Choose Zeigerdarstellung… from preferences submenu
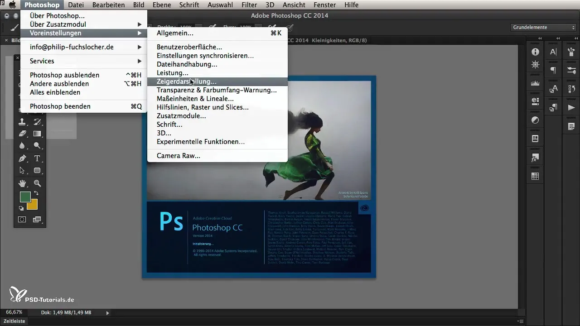This screenshot has width=580, height=326. pos(217,81)
